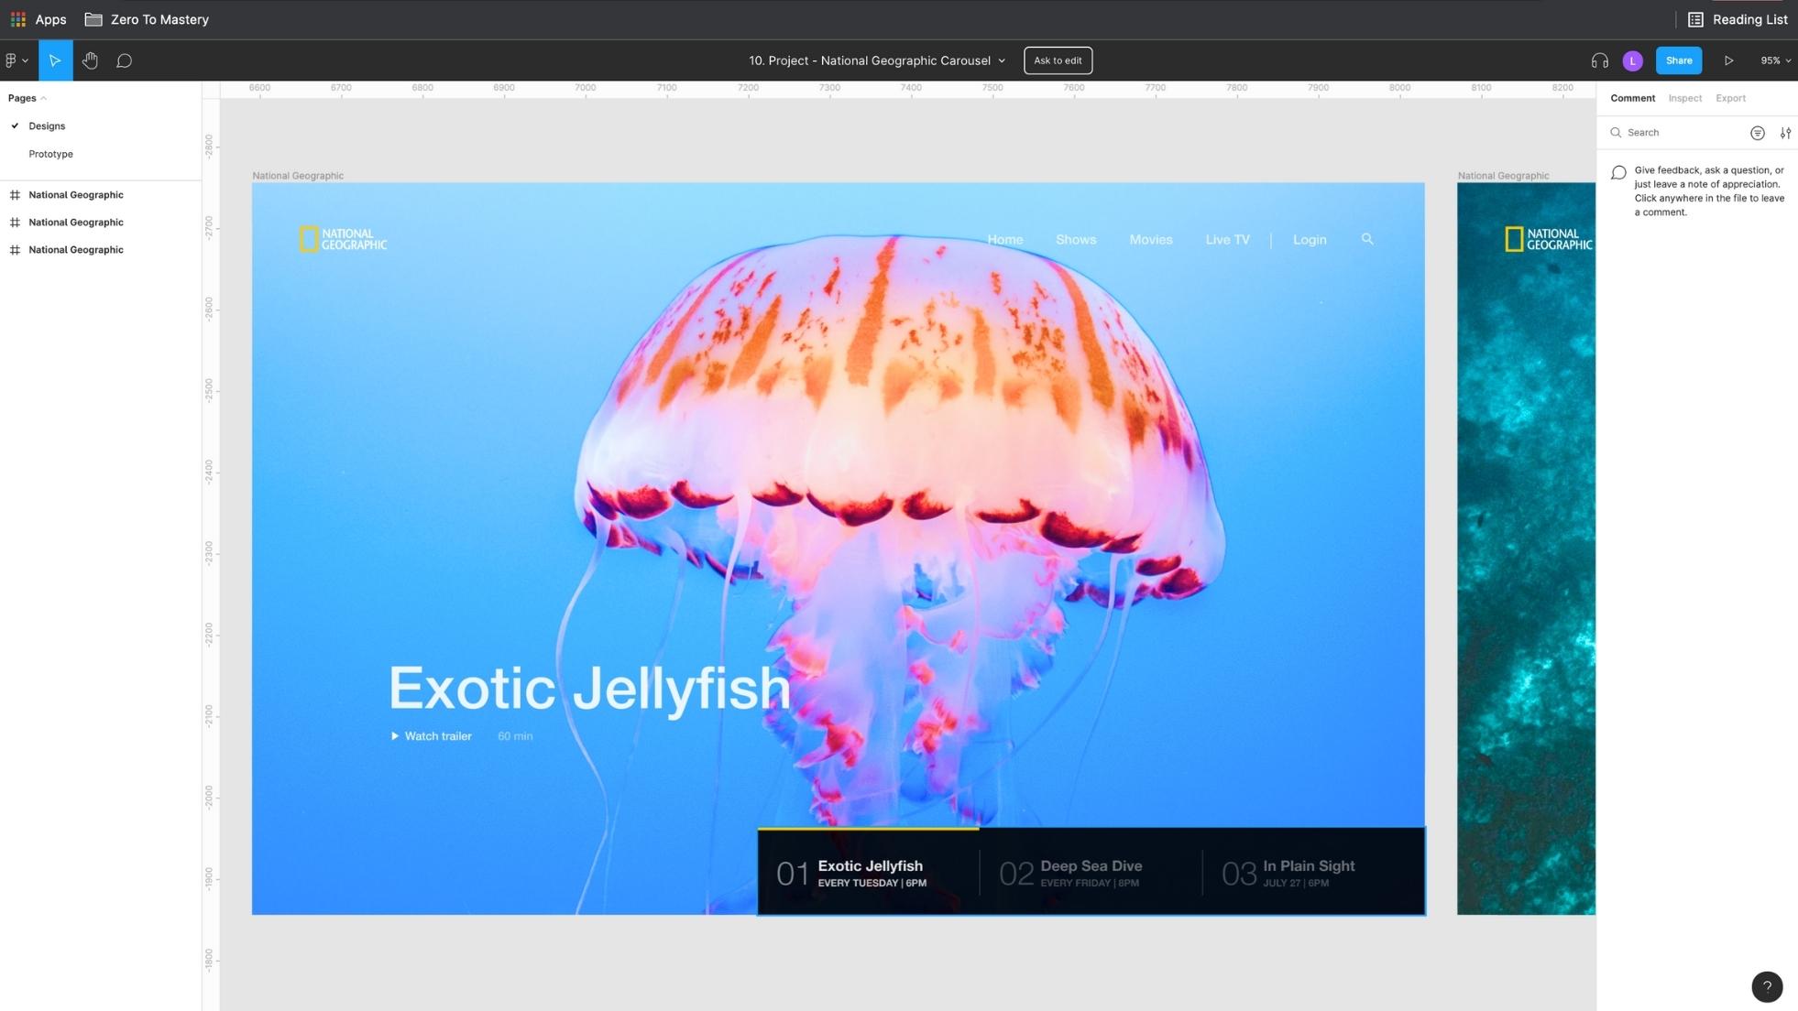Select the Move tool in toolbar
The width and height of the screenshot is (1798, 1011).
(x=55, y=60)
